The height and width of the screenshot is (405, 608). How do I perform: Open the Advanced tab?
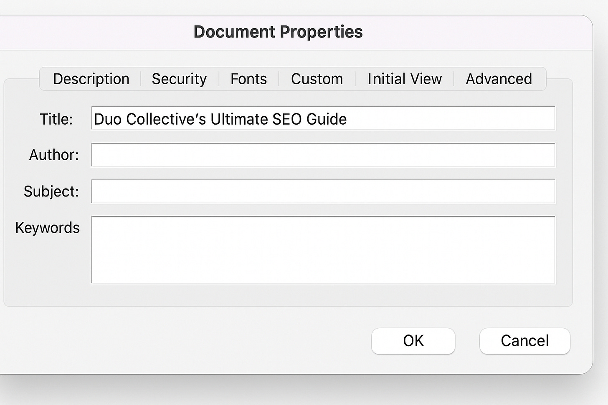pos(499,79)
